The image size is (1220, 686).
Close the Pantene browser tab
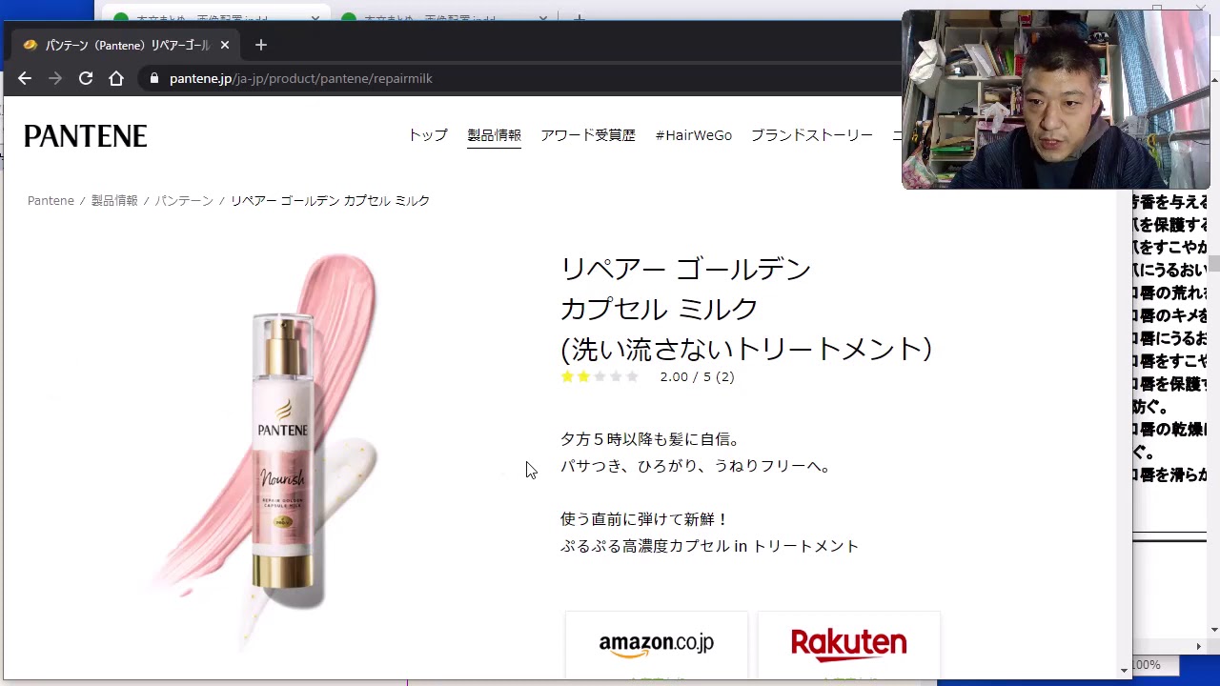click(225, 45)
